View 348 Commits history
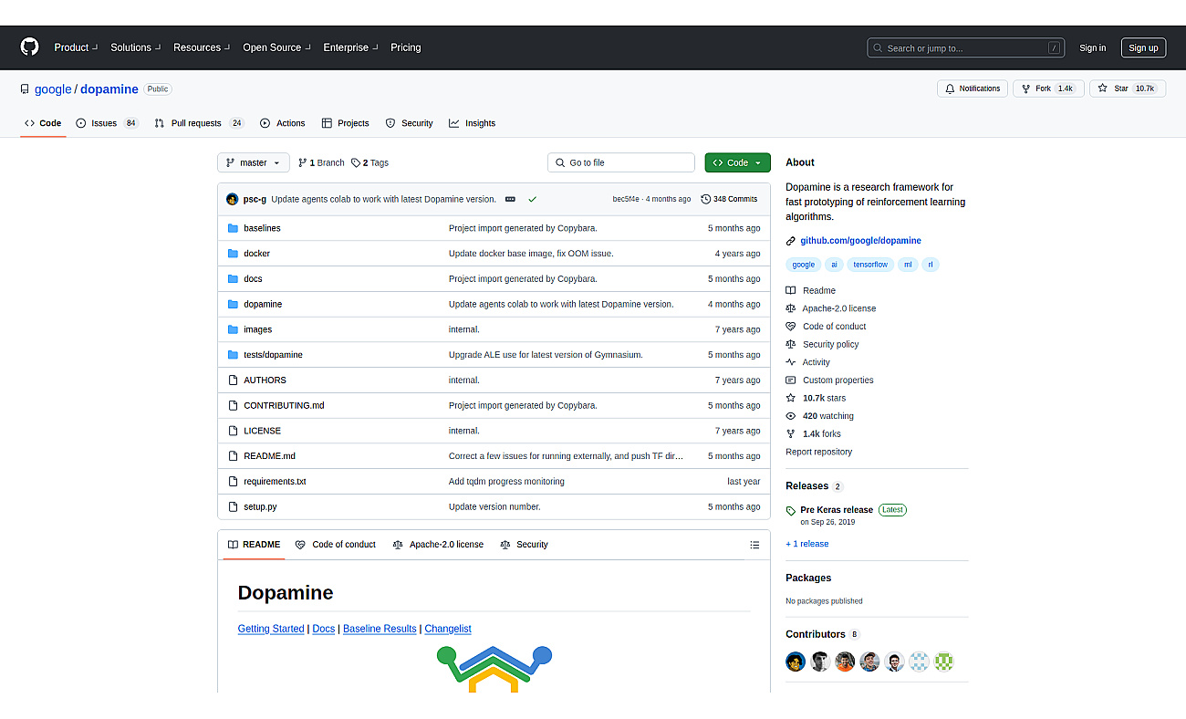The image size is (1186, 719). [x=729, y=199]
